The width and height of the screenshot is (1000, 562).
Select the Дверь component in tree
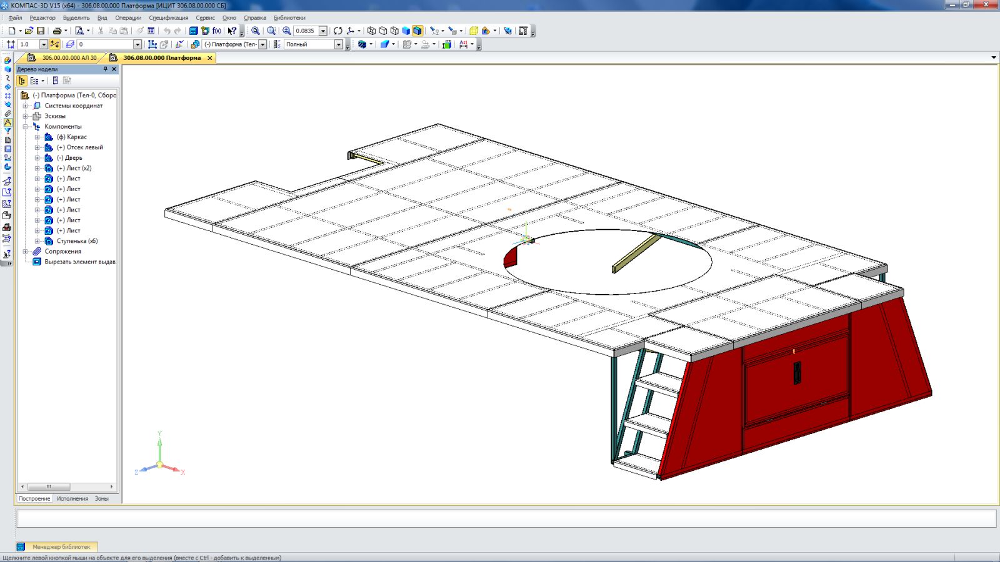tap(73, 158)
